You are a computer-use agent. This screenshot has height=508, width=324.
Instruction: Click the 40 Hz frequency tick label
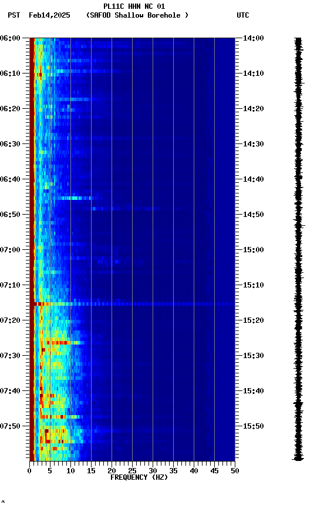pos(194,471)
